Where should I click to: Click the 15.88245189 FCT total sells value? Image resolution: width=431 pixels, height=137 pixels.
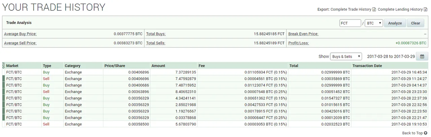(x=269, y=43)
